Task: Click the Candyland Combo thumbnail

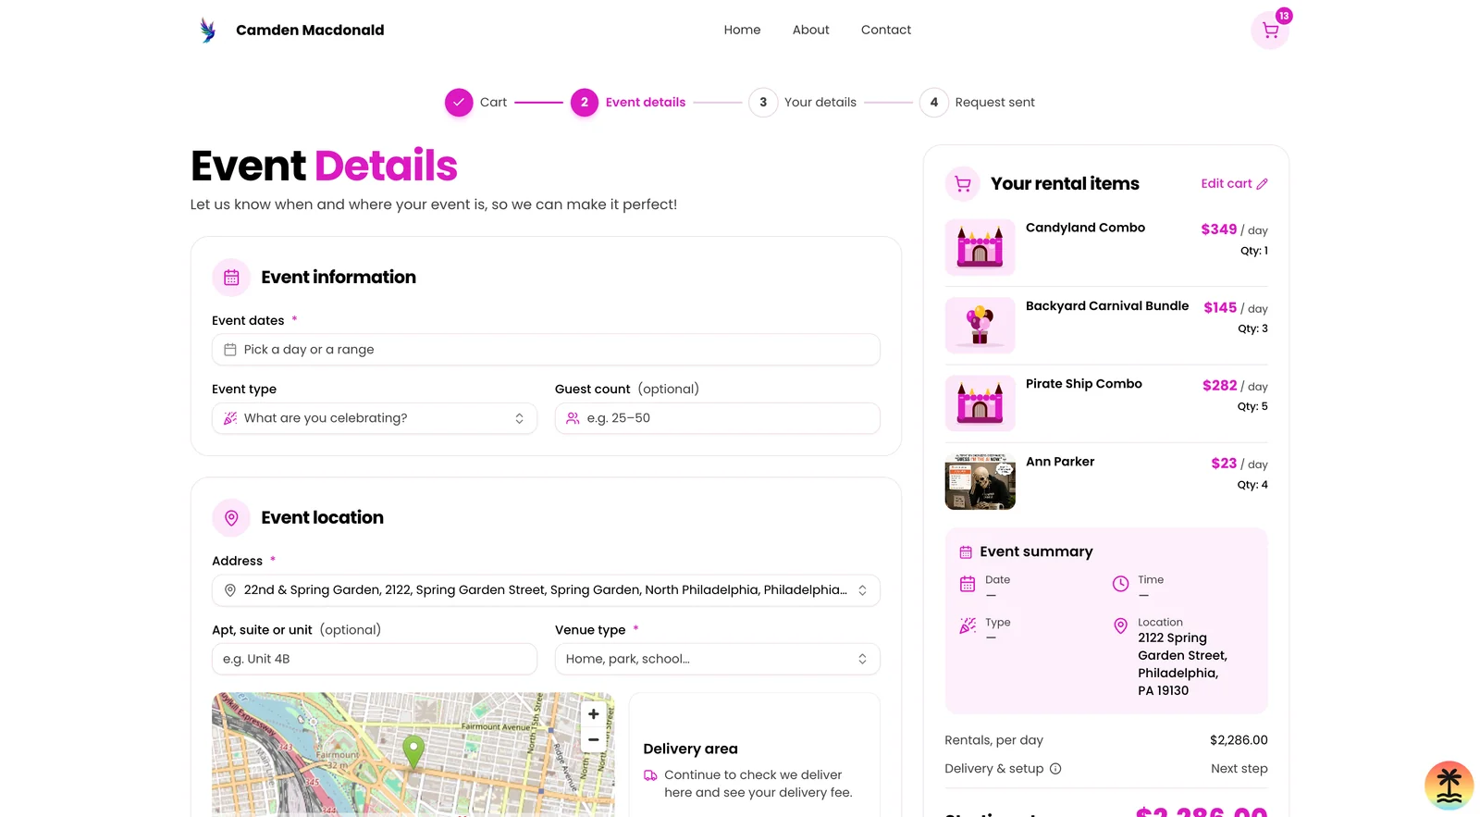Action: (x=980, y=247)
